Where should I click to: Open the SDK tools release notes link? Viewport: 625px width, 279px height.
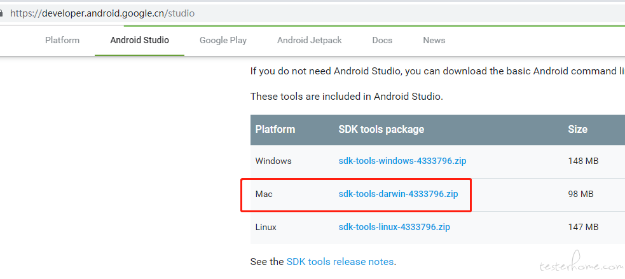point(340,262)
